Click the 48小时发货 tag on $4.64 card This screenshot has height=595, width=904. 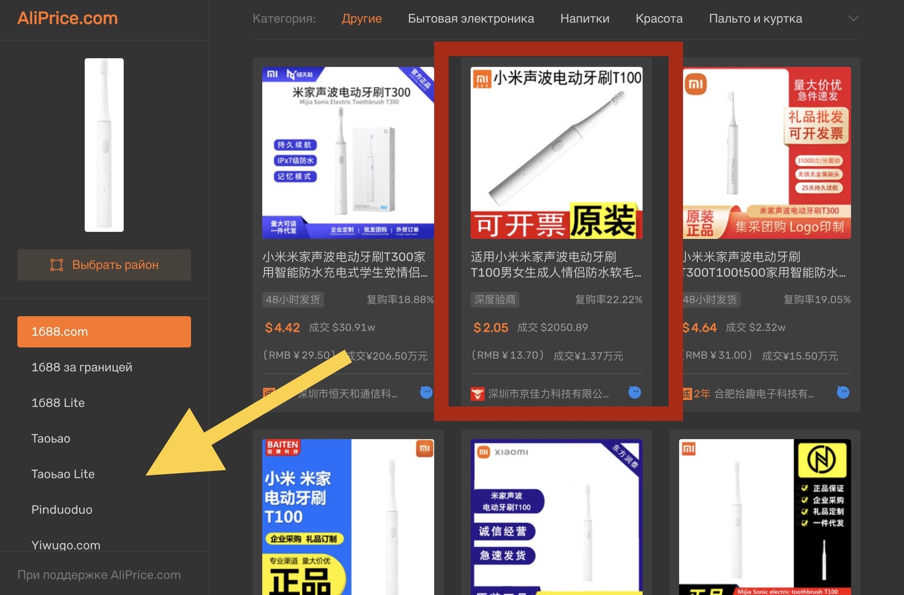712,300
